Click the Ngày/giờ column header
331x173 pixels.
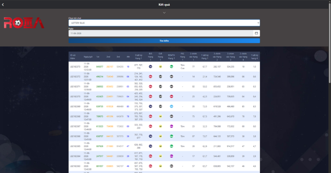[x=88, y=57]
